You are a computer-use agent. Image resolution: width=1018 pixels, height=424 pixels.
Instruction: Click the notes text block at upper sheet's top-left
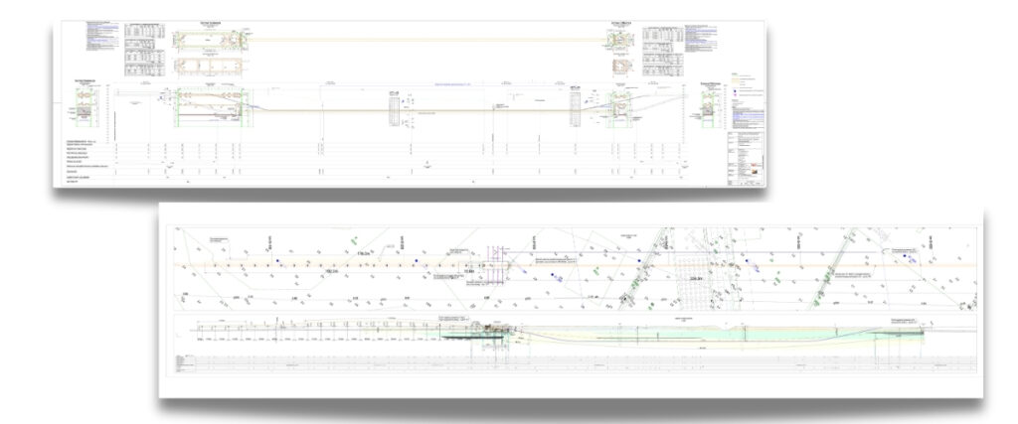[x=101, y=37]
